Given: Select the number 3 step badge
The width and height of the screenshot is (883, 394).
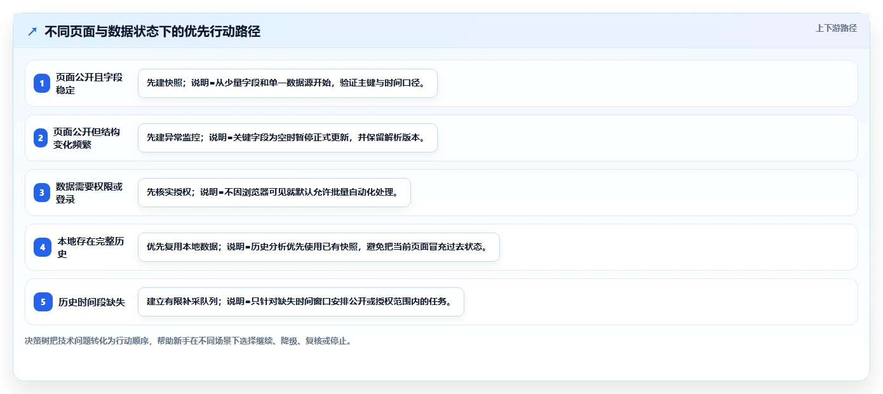Looking at the screenshot, I should (42, 193).
